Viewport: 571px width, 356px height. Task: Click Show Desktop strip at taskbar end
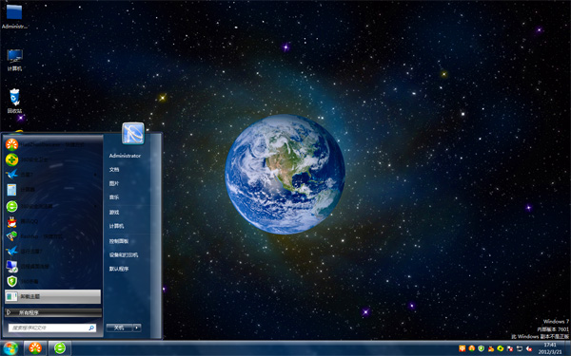click(568, 348)
